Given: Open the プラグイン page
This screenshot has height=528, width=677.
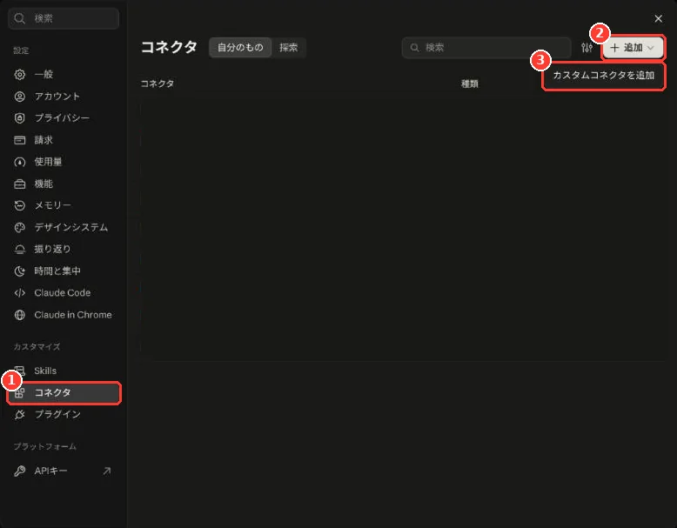Looking at the screenshot, I should [64, 414].
